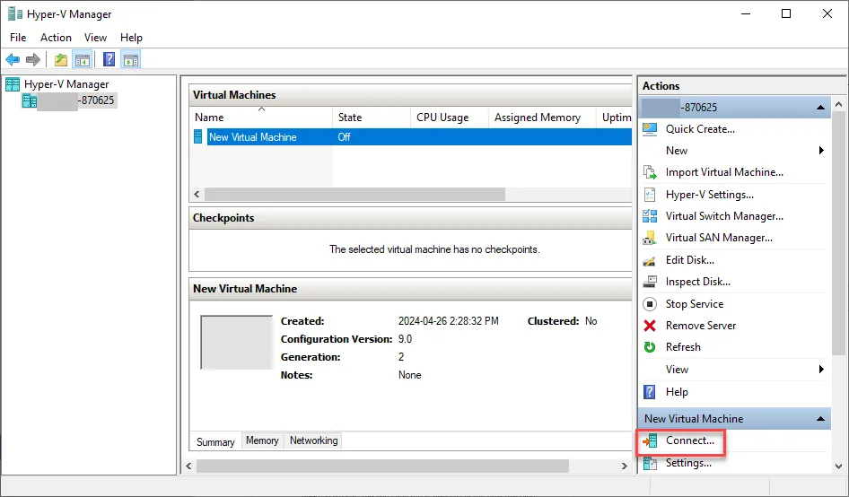Click the Connect icon in Actions
Viewport: 849px width, 497px height.
coord(650,441)
